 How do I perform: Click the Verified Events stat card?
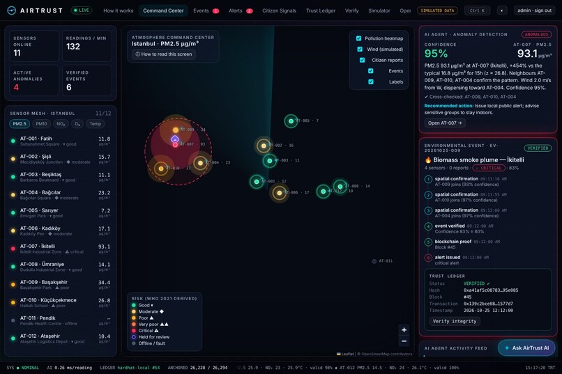[86, 81]
